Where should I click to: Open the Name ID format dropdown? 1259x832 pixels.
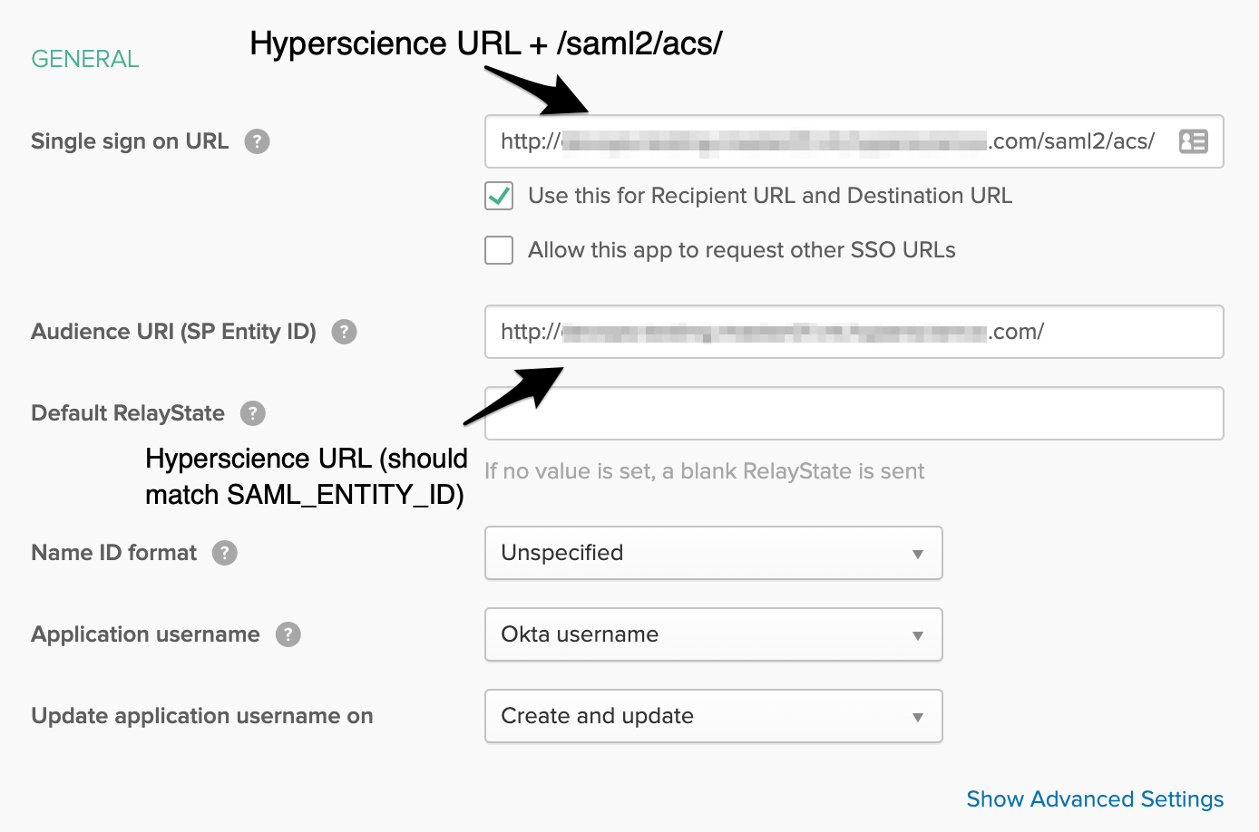click(714, 553)
